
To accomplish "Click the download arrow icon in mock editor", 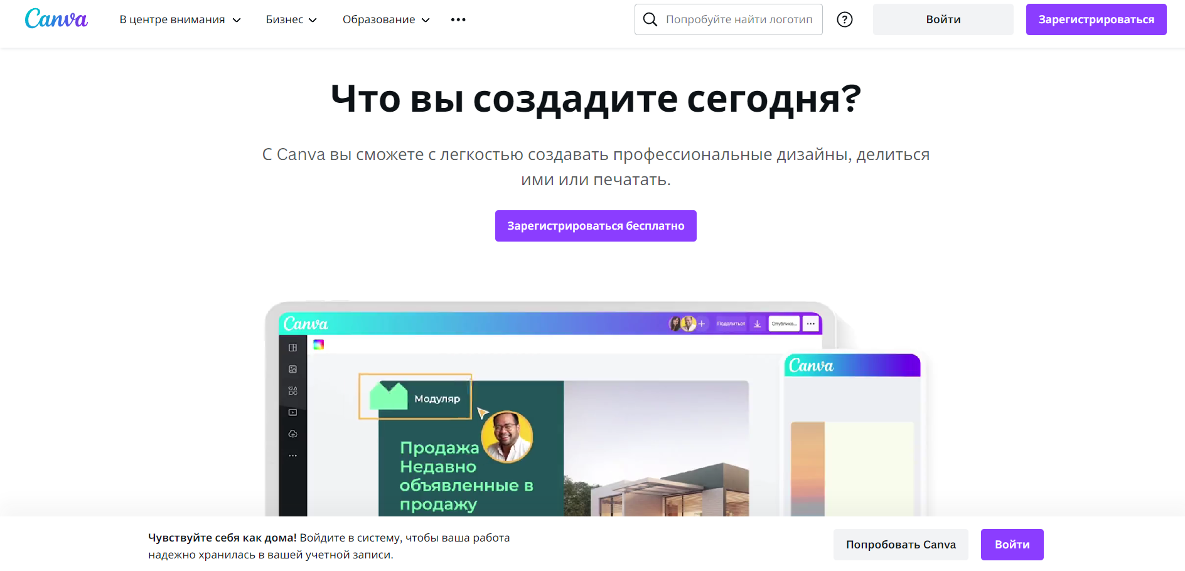I will pos(758,324).
